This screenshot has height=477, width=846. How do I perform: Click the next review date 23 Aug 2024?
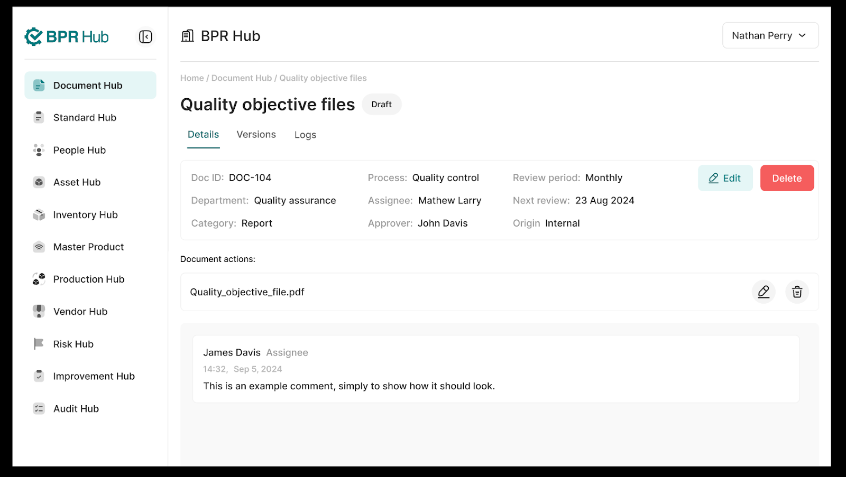tap(605, 200)
